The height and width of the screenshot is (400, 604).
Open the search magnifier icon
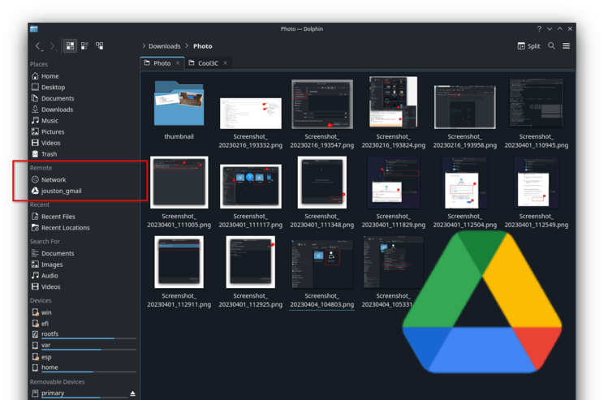551,46
